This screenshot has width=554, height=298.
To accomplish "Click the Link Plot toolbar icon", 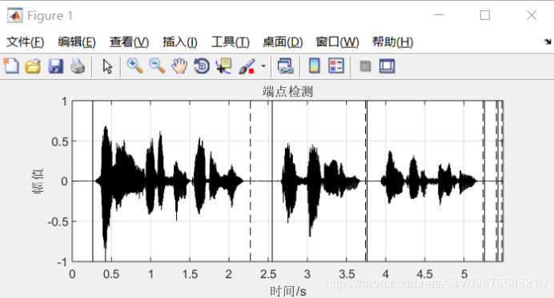I will point(286,66).
